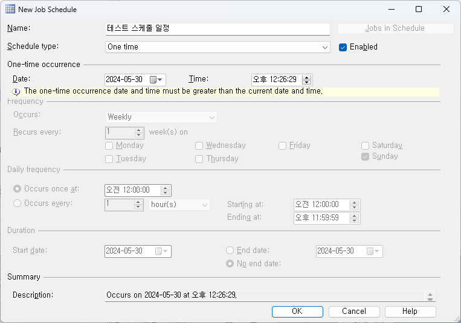Image resolution: width=461 pixels, height=323 pixels.
Task: Check the Wednesday checkbox
Action: [199, 146]
